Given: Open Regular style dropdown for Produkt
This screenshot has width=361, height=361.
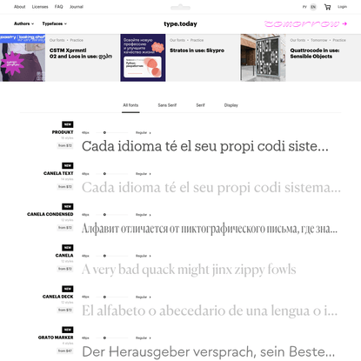Looking at the screenshot, I should [x=144, y=133].
